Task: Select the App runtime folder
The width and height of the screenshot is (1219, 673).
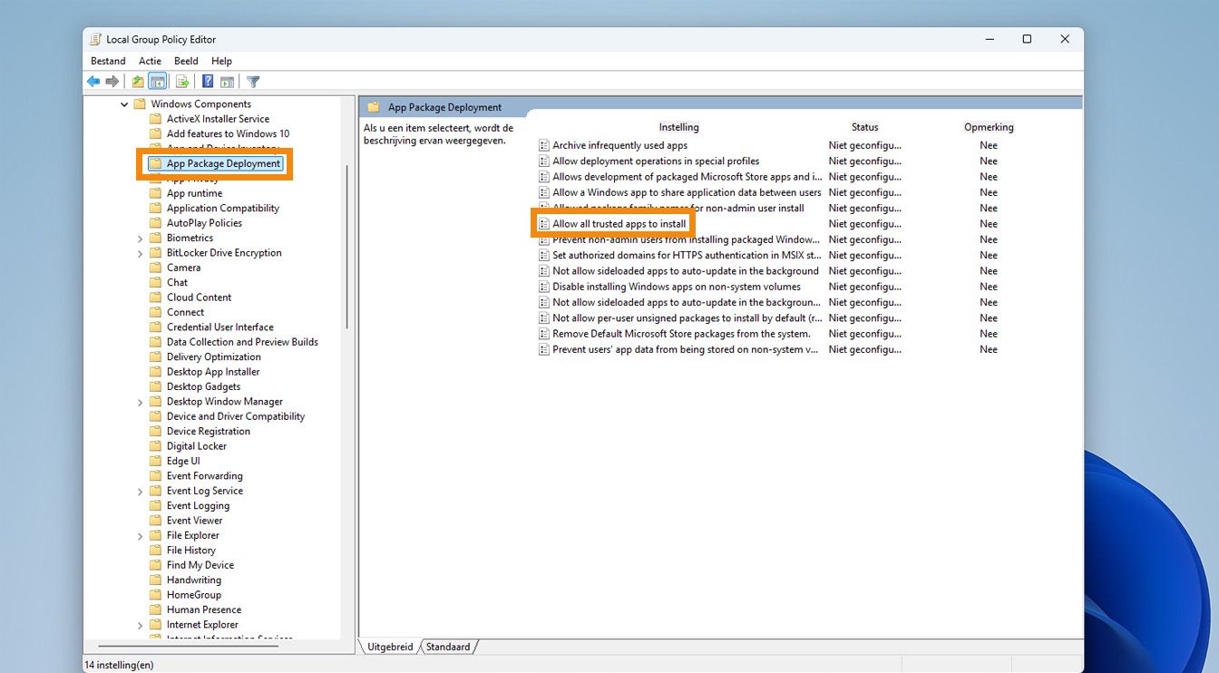Action: (x=194, y=193)
